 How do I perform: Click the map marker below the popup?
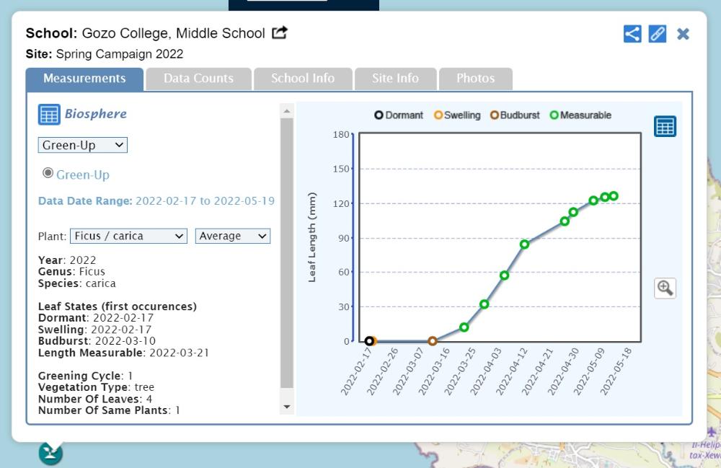(x=50, y=453)
